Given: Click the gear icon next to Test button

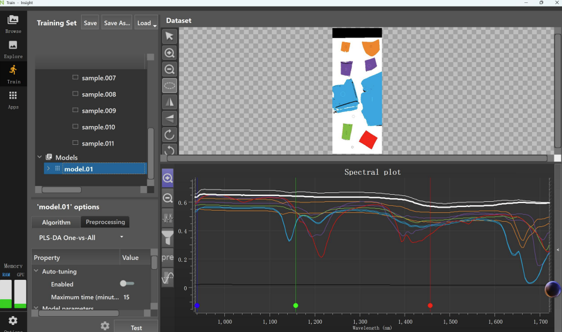Looking at the screenshot, I should [105, 326].
